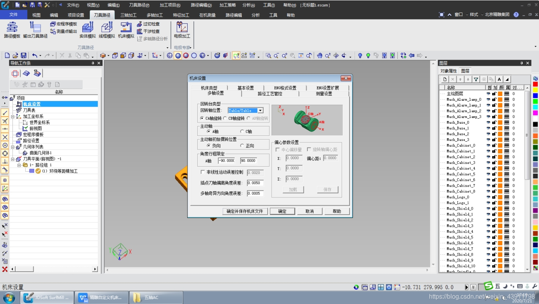Click 测量点输出 in the ribbon
Viewport: 539px width, 304px height.
pyautogui.click(x=64, y=31)
